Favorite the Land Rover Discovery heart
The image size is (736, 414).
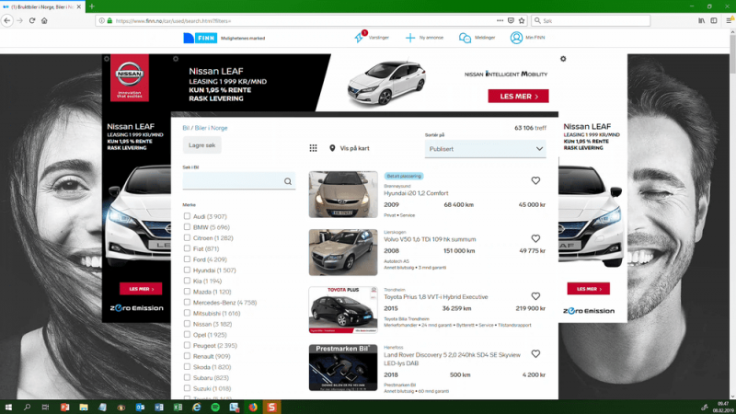coord(535,354)
